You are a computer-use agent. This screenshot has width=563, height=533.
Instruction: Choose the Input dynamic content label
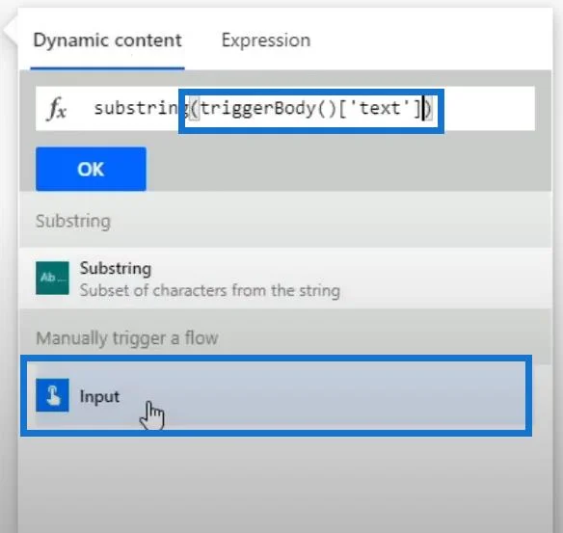pos(99,396)
